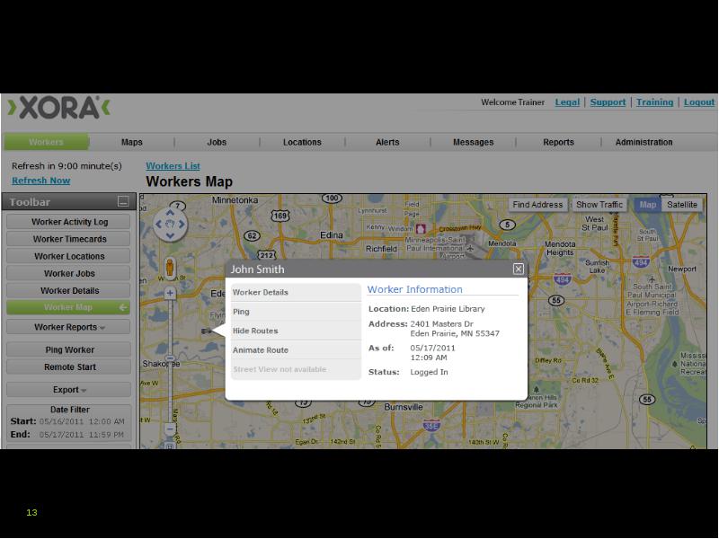Zoom out with the minus button
719x539 pixels.
[x=170, y=429]
